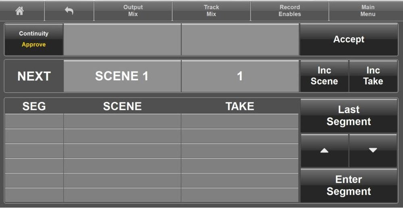Select the SCENE 1 next scene field
403x208 pixels.
tap(122, 76)
